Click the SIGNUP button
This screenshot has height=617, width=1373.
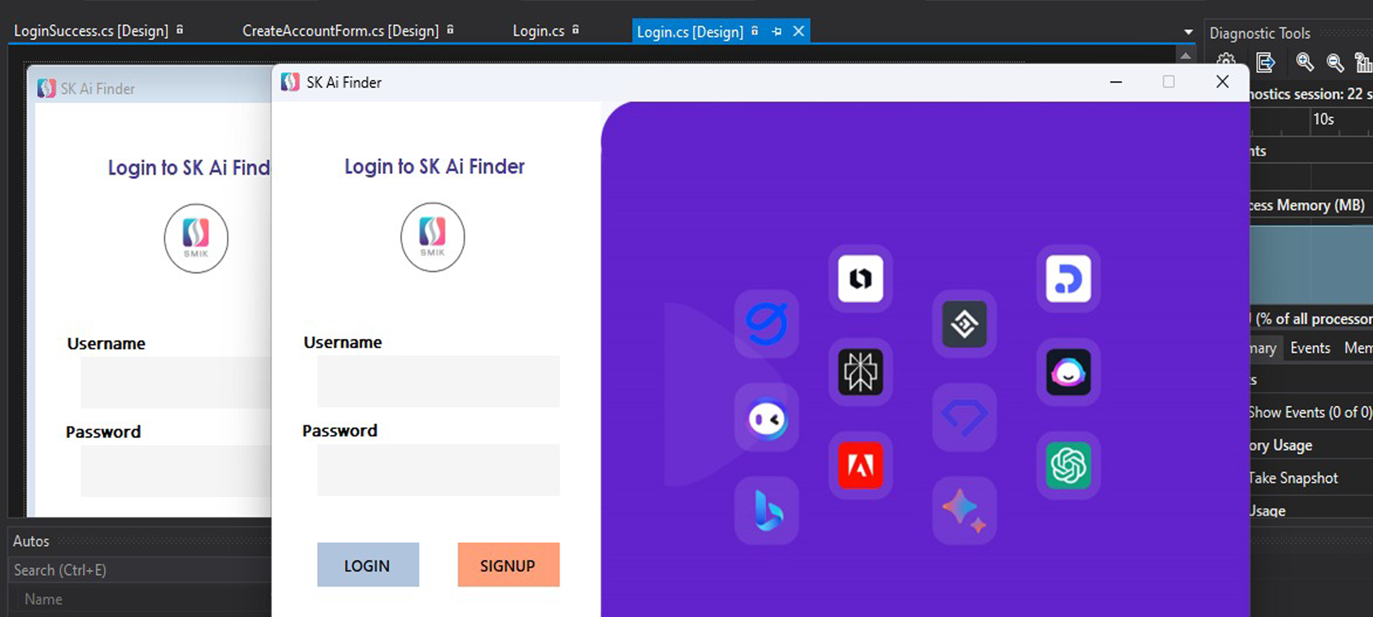(508, 565)
